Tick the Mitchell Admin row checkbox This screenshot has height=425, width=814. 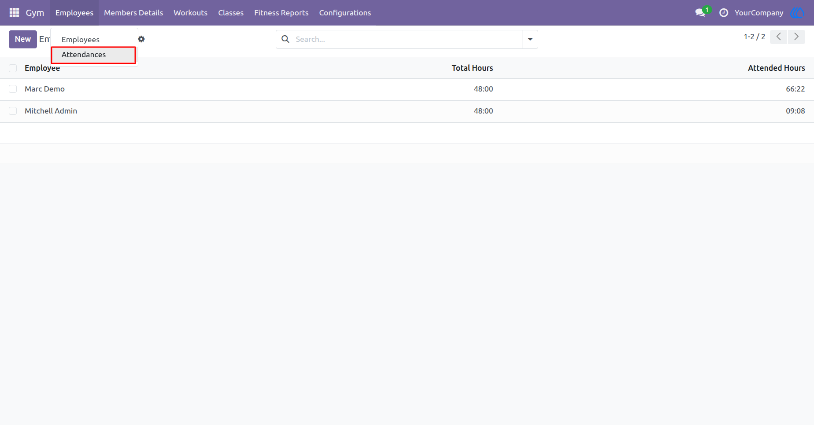(13, 111)
